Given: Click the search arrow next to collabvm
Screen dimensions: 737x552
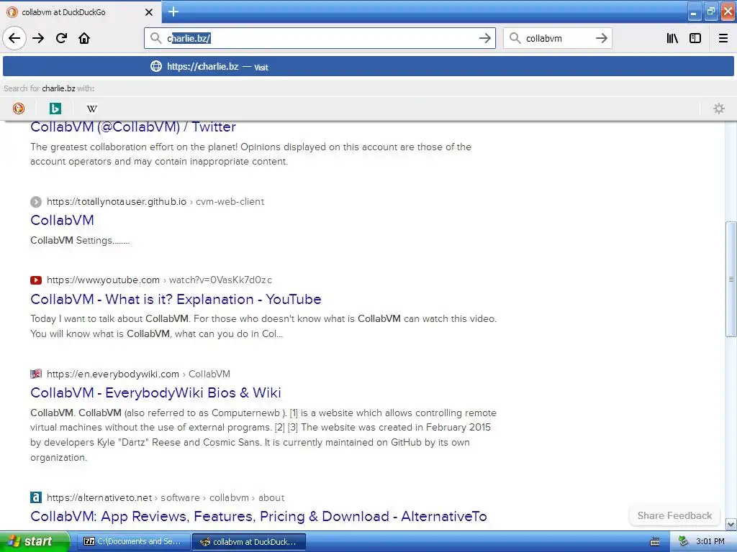Looking at the screenshot, I should (601, 38).
